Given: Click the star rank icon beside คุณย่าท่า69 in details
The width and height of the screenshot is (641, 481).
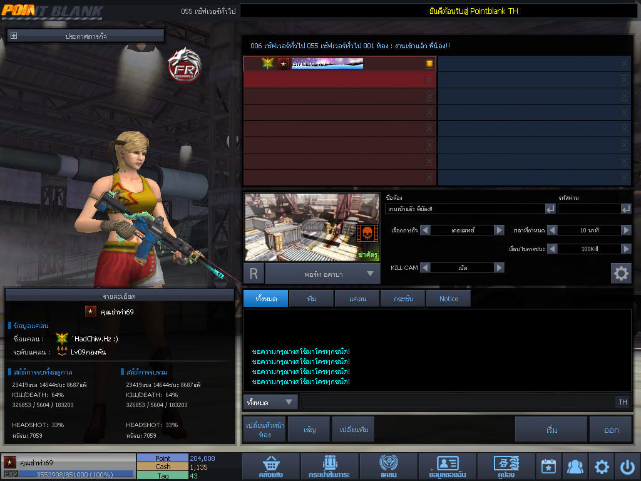Looking at the screenshot, I should click(90, 311).
